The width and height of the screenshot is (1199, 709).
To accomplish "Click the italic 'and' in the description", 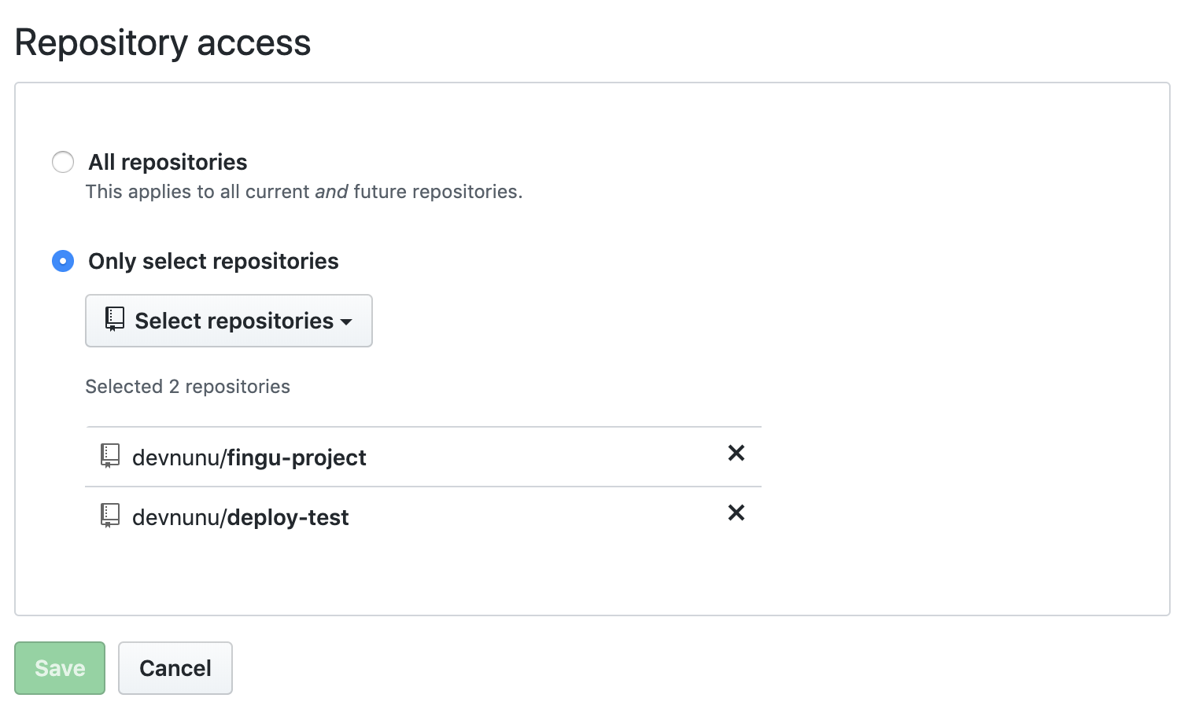I will [331, 192].
